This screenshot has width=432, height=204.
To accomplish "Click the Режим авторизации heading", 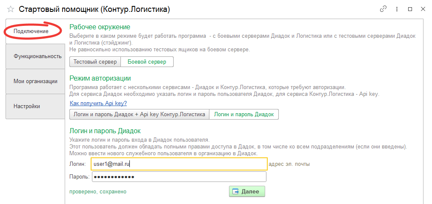I will [100, 78].
